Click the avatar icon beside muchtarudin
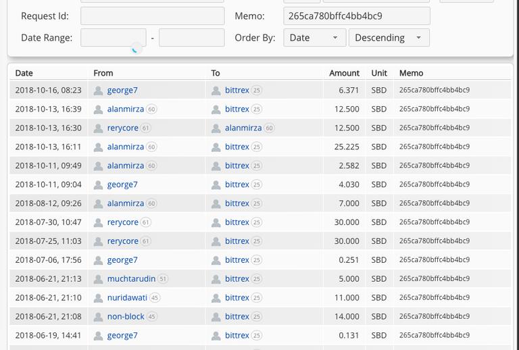Screen dimensions: 519x350 98,279
